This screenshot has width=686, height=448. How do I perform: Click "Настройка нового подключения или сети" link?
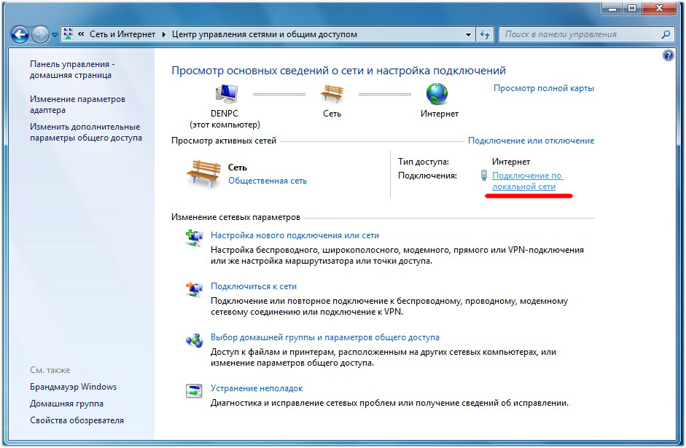pyautogui.click(x=295, y=235)
